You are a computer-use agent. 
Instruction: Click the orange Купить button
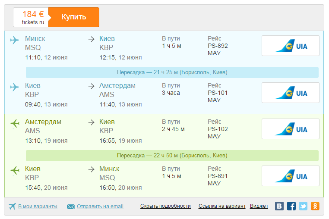[x=74, y=17]
